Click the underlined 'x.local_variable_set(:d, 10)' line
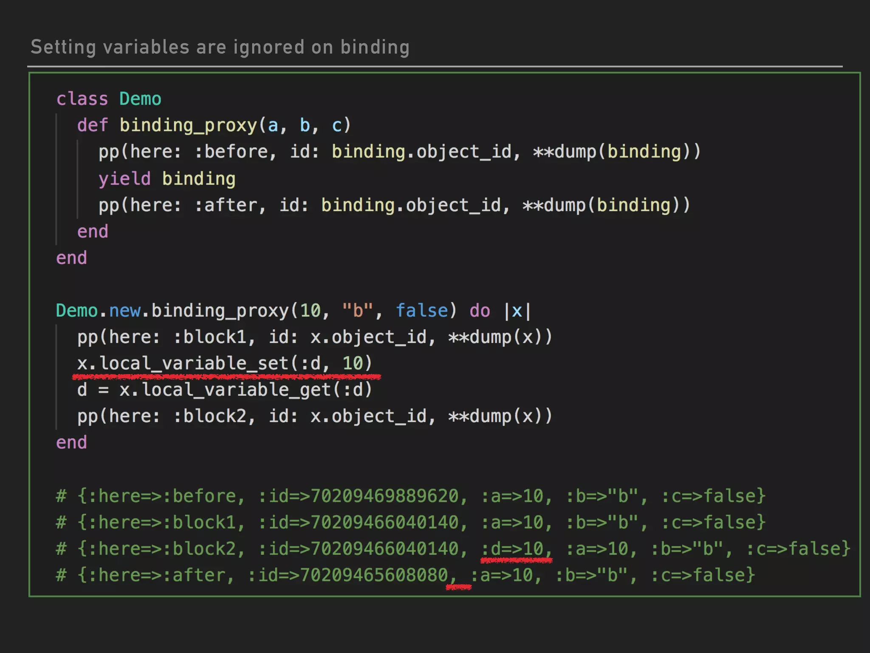The height and width of the screenshot is (653, 870). 224,363
